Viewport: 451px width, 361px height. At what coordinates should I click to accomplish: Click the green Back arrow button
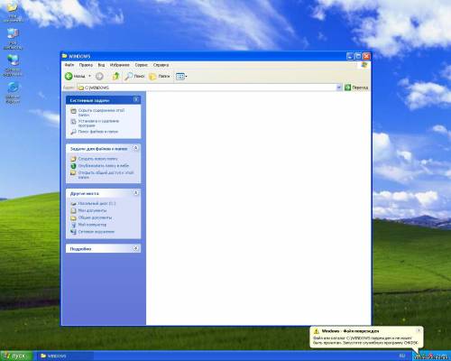(69, 77)
